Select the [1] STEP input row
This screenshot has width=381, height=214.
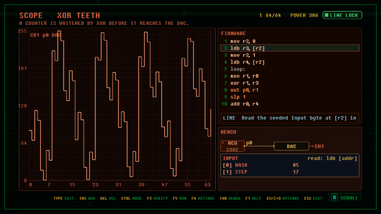pos(290,172)
